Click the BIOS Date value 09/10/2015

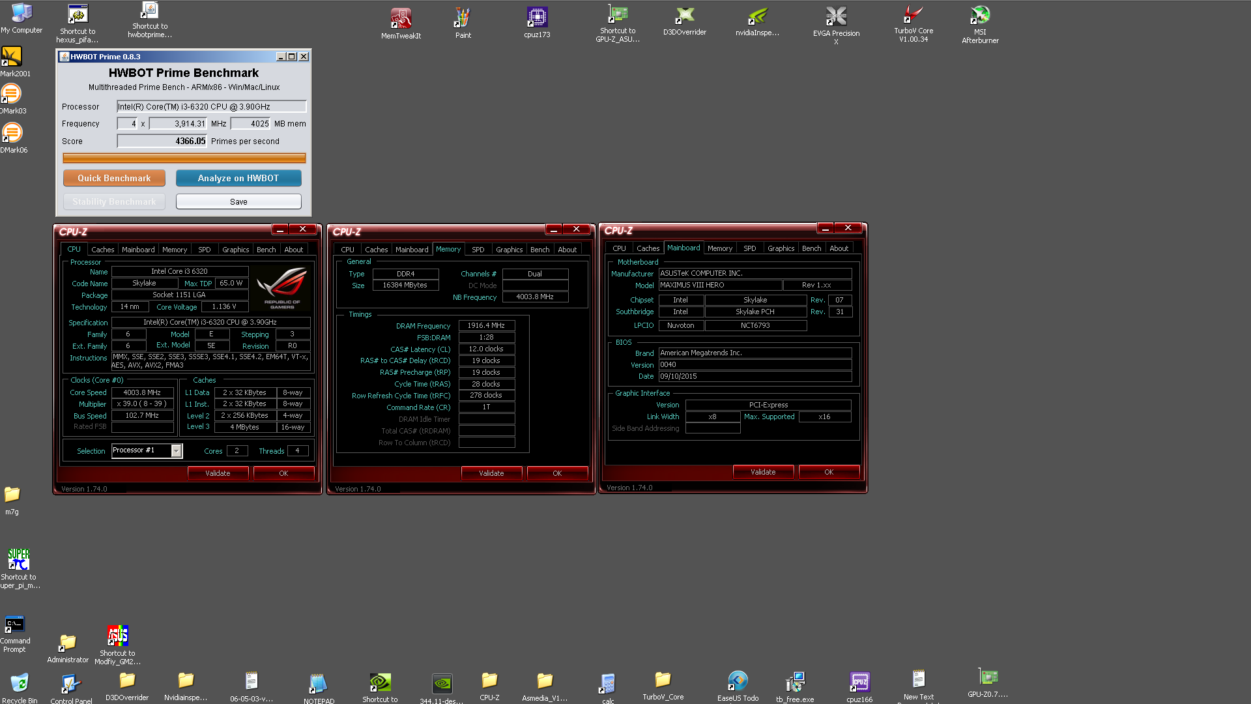tap(755, 376)
